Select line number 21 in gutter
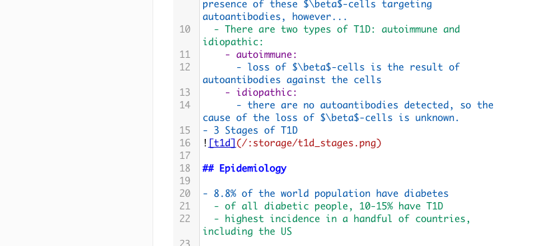Viewport: 533px width, 246px height. point(185,206)
